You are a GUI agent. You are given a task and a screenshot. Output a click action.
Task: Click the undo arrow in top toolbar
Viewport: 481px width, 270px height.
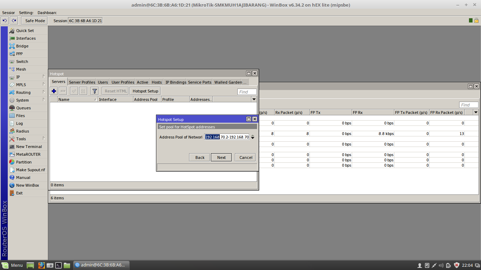click(5, 21)
